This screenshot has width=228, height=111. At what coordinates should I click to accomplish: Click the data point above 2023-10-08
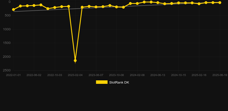pos(117,7)
